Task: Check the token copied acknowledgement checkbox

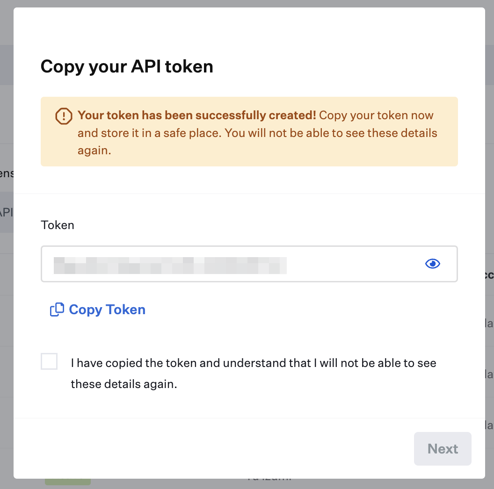Action: (x=49, y=361)
